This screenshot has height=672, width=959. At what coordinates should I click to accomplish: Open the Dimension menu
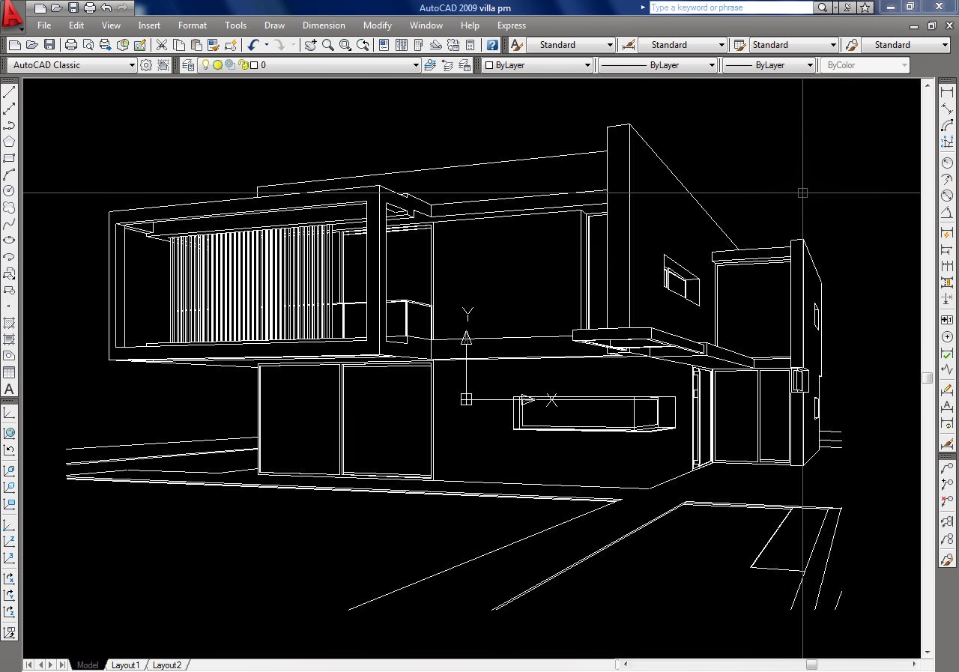coord(324,25)
